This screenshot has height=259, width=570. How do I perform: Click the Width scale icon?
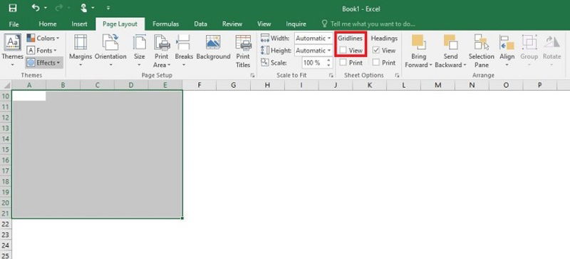click(x=265, y=39)
